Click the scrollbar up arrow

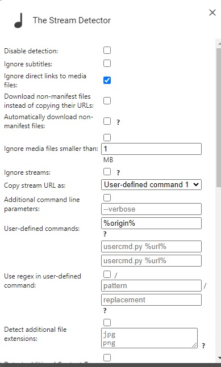(x=219, y=43)
